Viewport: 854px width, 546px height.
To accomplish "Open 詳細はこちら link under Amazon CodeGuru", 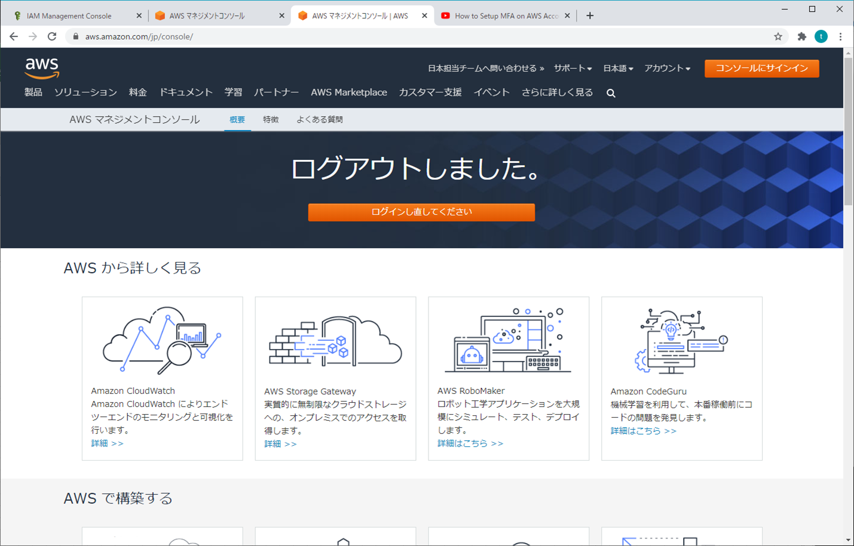I will pos(644,430).
